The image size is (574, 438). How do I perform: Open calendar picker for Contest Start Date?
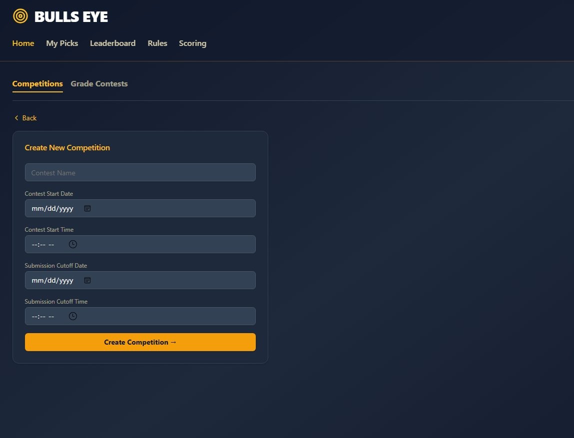pyautogui.click(x=87, y=208)
